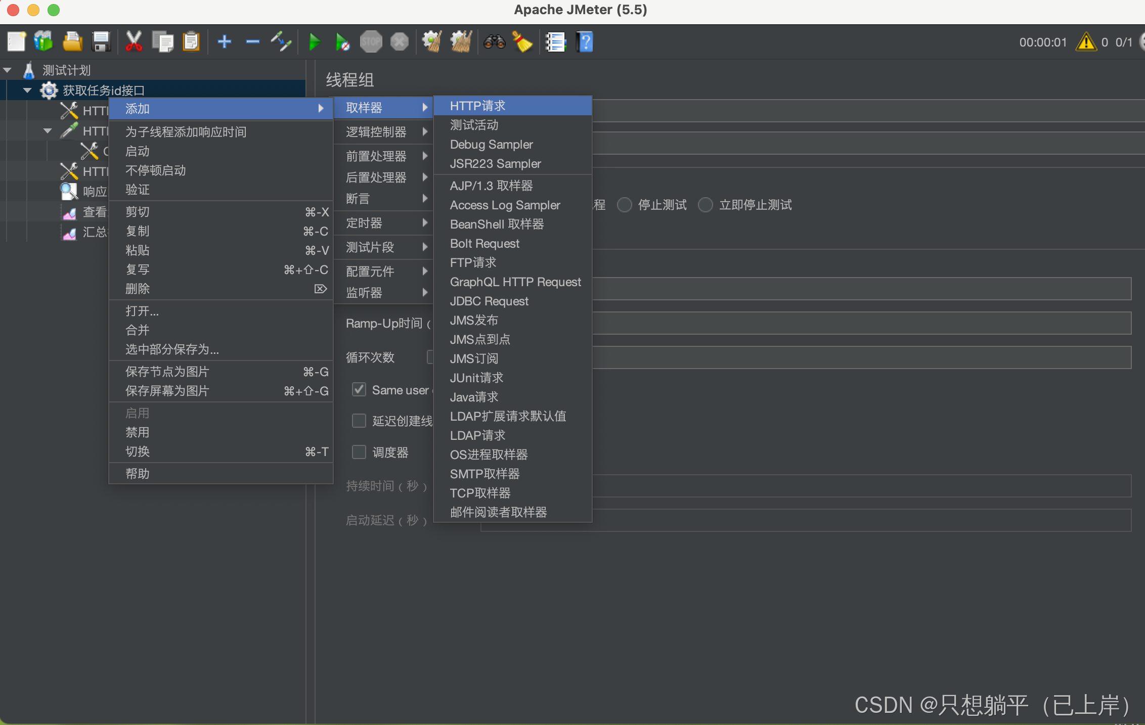Enable the 调度器 scheduler checkbox
The height and width of the screenshot is (725, 1145).
point(359,452)
